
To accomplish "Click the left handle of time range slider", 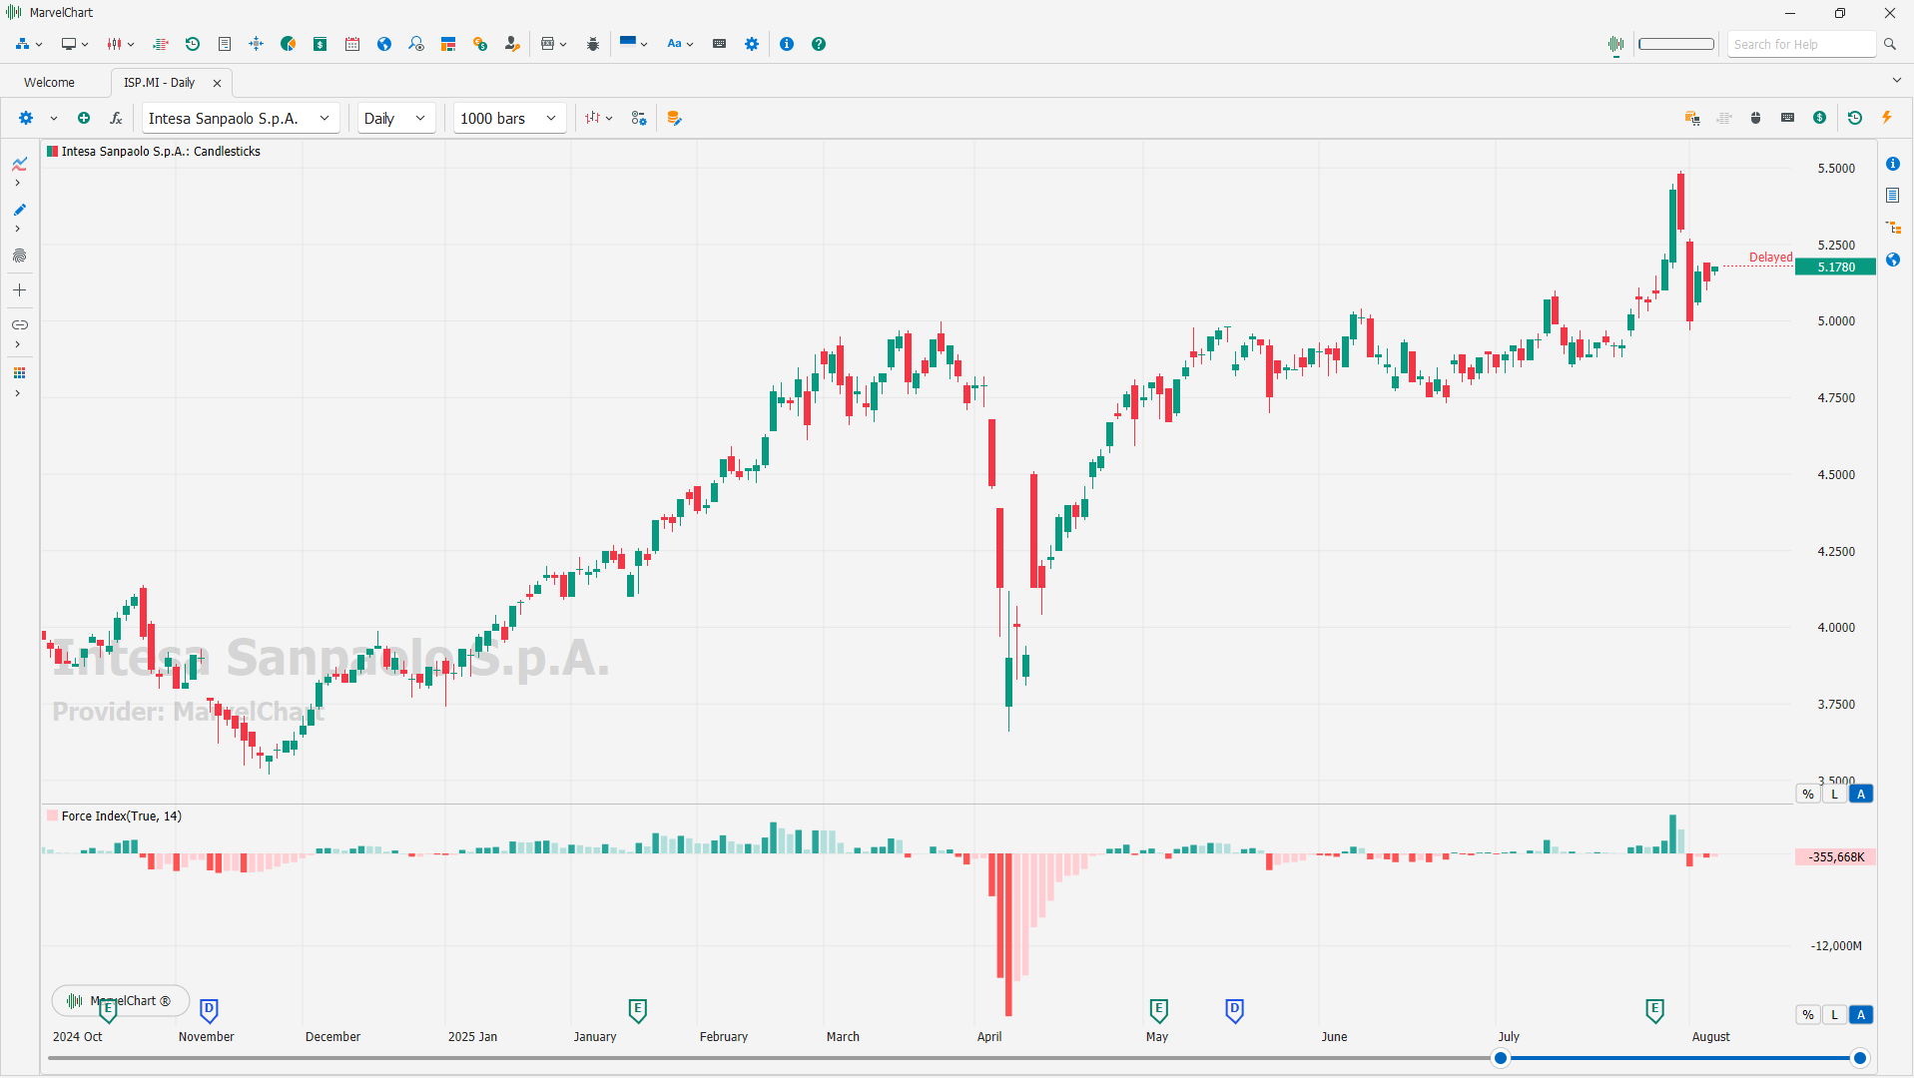I will pos(1501,1058).
